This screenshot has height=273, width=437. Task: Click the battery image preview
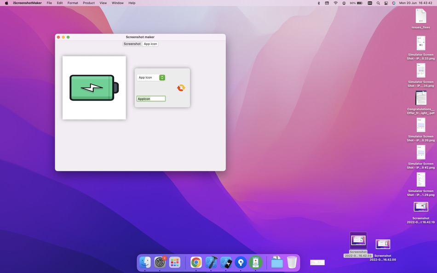(x=94, y=87)
